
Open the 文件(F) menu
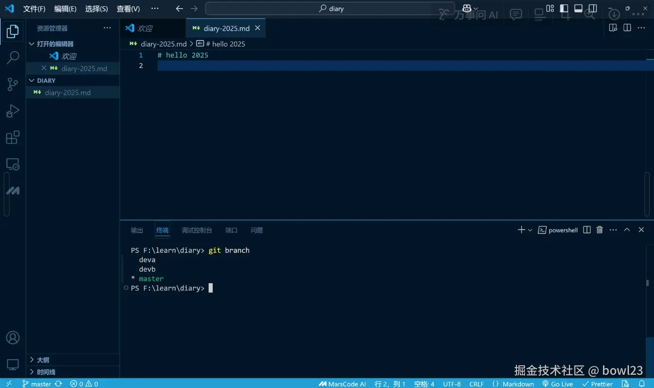[x=34, y=9]
